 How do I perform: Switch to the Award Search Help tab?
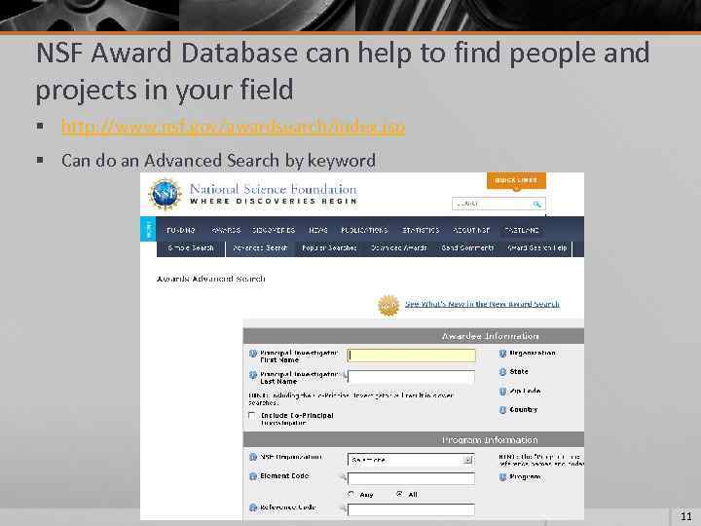click(536, 247)
